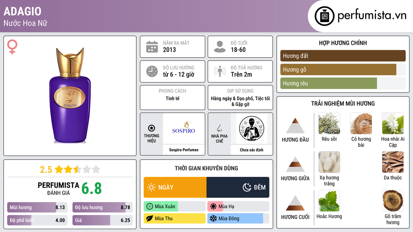This screenshot has height=232, width=413.
Task: Click the Cỏ hương bài note image
Action: pyautogui.click(x=361, y=123)
